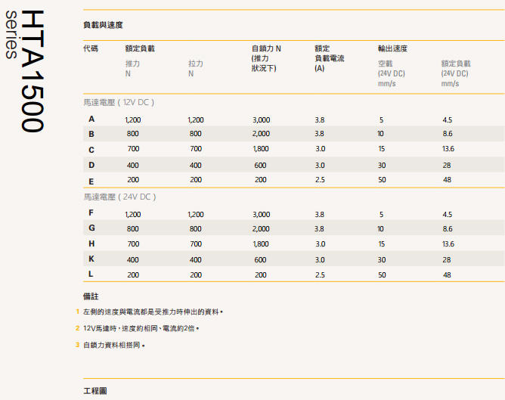This screenshot has height=400, width=505.
Task: Select rated speed 48 in row L
Action: click(x=447, y=274)
